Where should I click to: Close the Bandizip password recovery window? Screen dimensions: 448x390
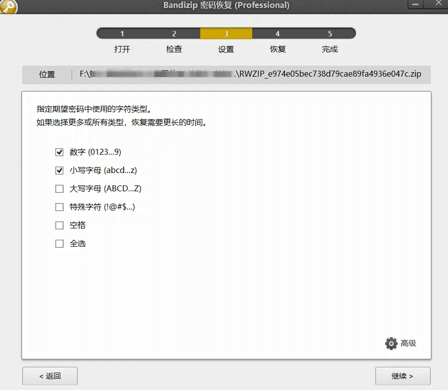click(438, 3)
